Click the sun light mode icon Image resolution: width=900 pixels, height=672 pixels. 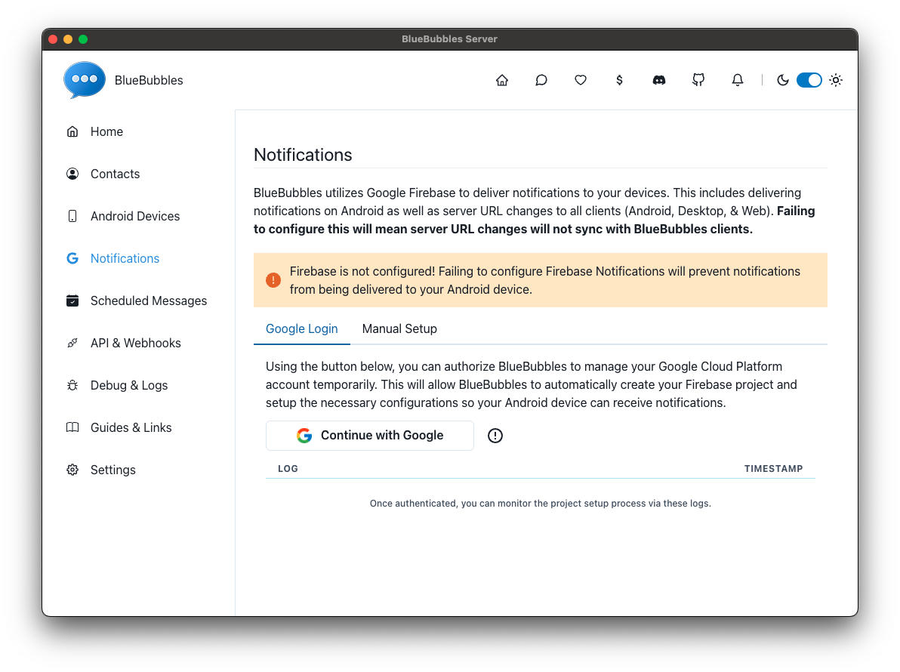click(x=836, y=80)
